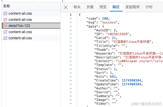163x107 pixels.
Task: Switch to the 标头 tab
Action: (x=77, y=7)
